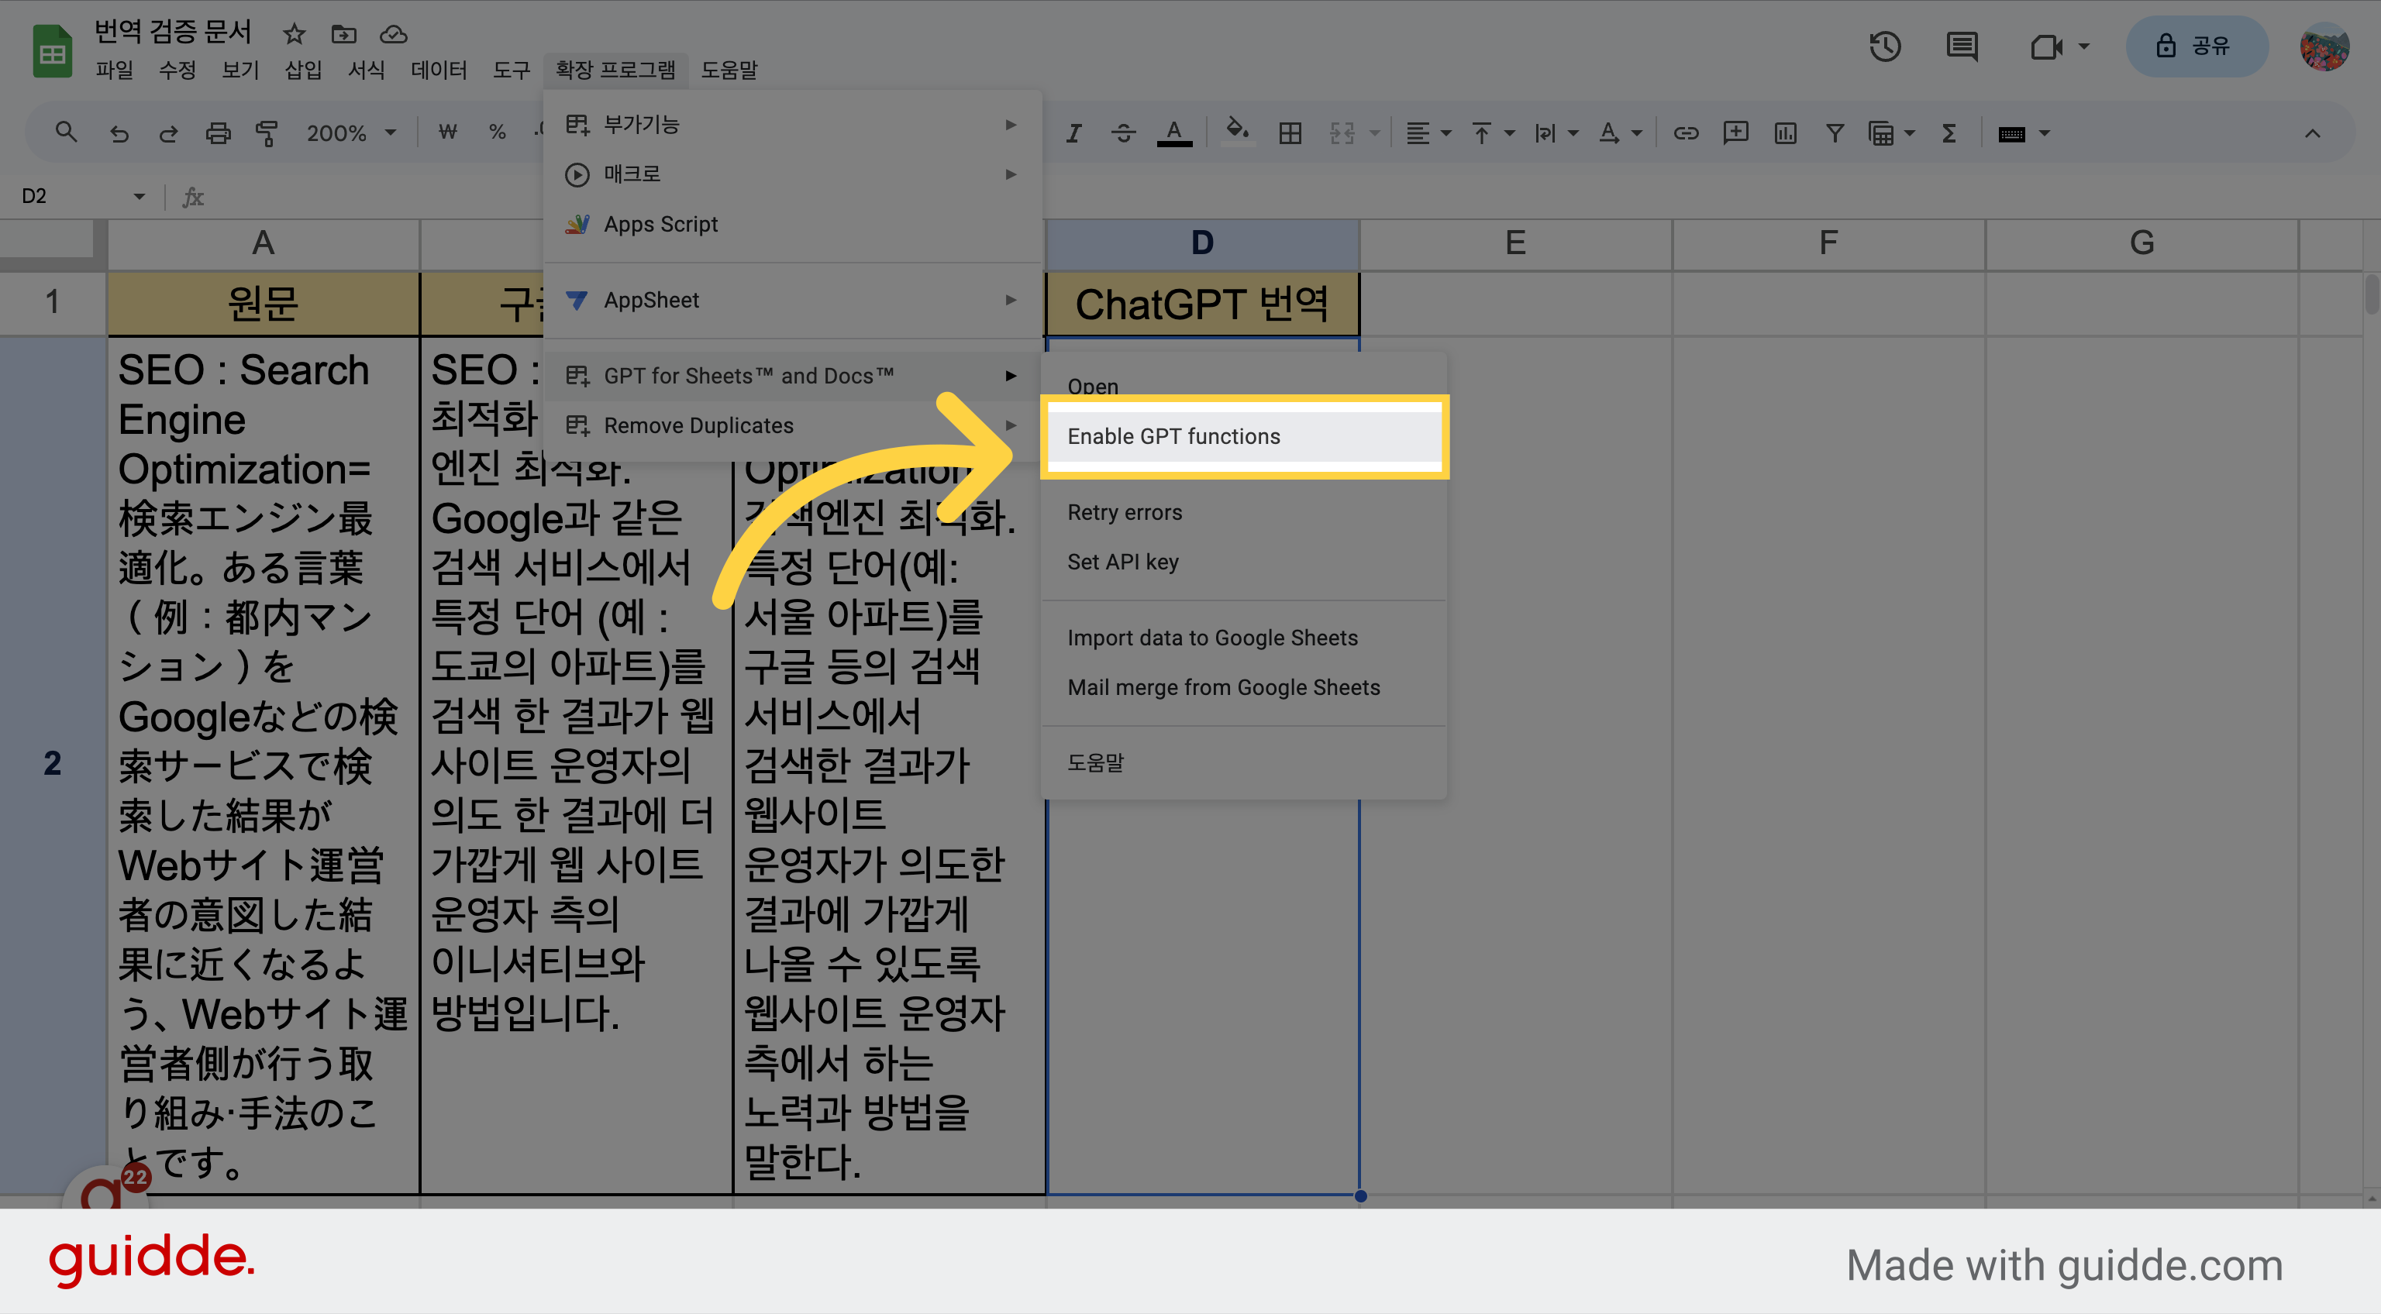Open the 수정 menu

(177, 69)
